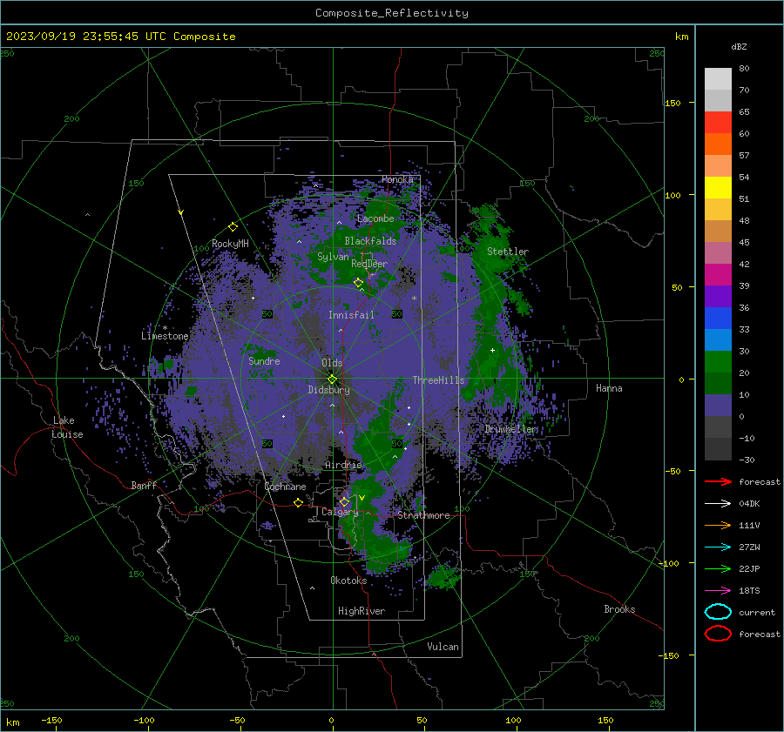Click the Ponoka city label
Viewport: 784px width, 732px height.
(x=397, y=179)
